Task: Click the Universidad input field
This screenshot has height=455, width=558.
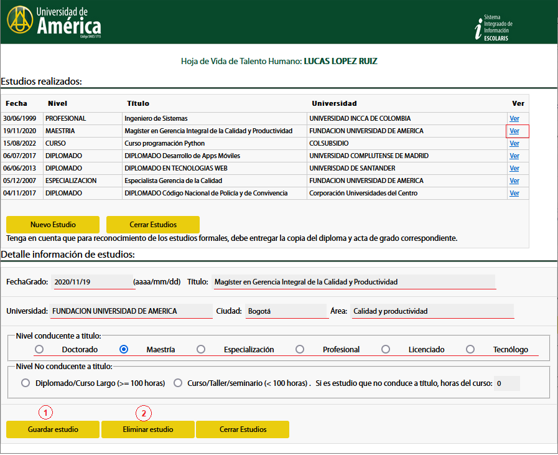Action: click(131, 311)
